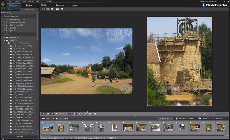Expand the Disque local (C:) folder
This screenshot has height=140, width=230.
(x=4, y=37)
